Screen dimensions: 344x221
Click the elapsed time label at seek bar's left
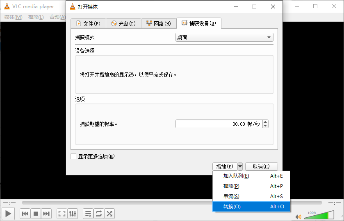(9, 203)
